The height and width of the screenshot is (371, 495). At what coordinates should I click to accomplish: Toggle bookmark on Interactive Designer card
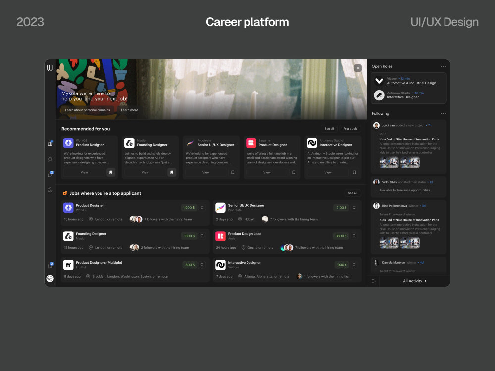point(354,172)
